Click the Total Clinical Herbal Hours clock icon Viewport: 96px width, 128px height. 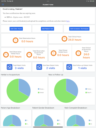tap(53, 53)
